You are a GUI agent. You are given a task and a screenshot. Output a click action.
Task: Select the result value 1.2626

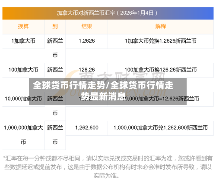tap(87, 41)
